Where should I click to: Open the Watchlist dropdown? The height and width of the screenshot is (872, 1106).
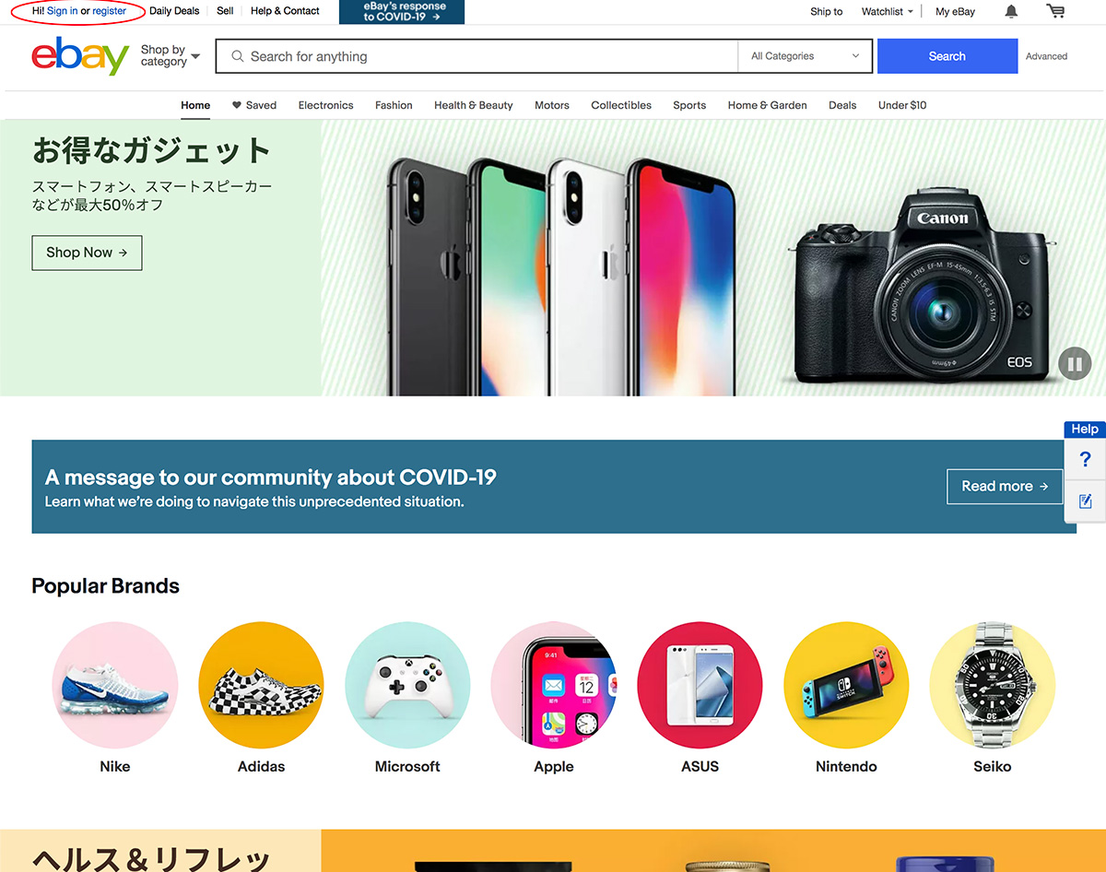(x=887, y=11)
